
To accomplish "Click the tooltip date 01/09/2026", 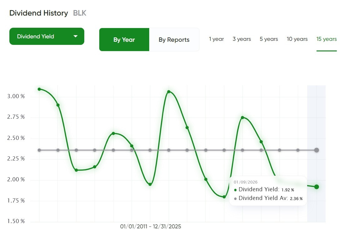I will click(x=245, y=182).
